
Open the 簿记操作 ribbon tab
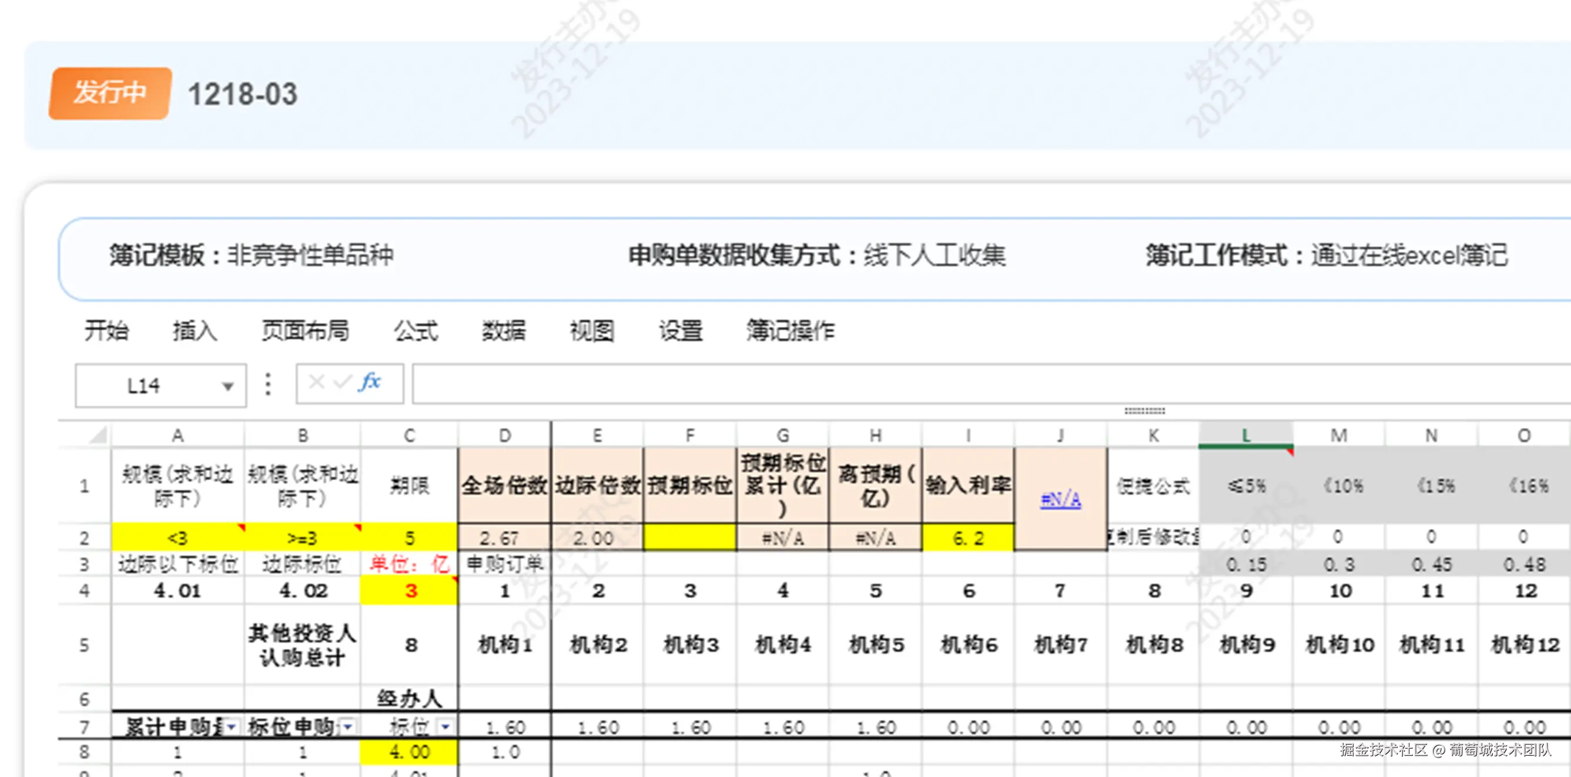[790, 330]
